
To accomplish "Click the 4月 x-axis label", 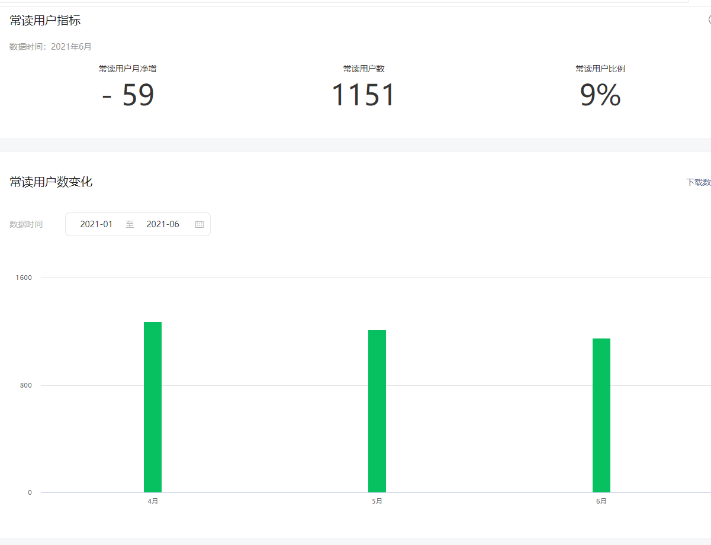I will tap(153, 501).
